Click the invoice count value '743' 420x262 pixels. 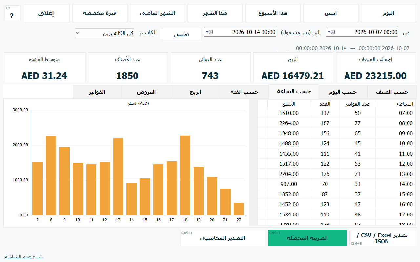(210, 76)
